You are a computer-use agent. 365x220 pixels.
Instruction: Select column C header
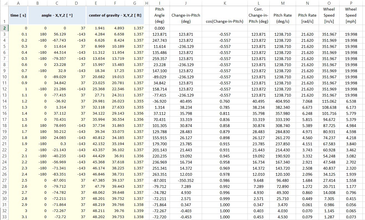(x=57, y=3)
